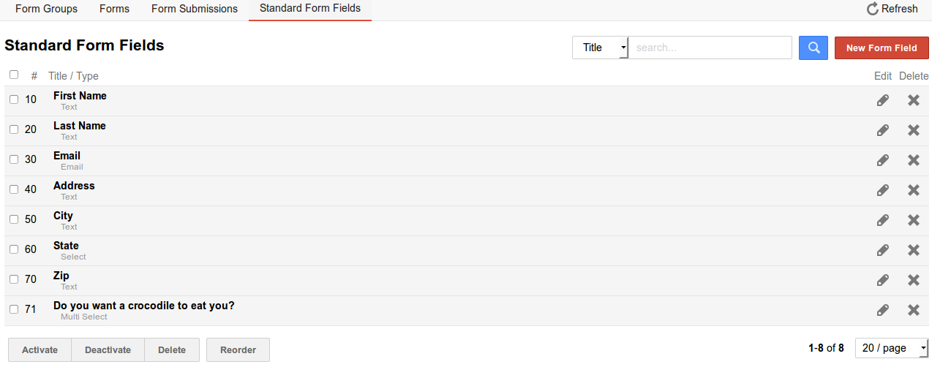The height and width of the screenshot is (378, 932).
Task: Click the Reorder button
Action: click(x=238, y=349)
